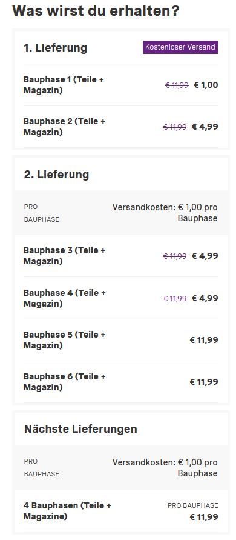236x540 pixels.
Task: Click Versandkosten text under 2. Lieferung
Action: tap(165, 213)
